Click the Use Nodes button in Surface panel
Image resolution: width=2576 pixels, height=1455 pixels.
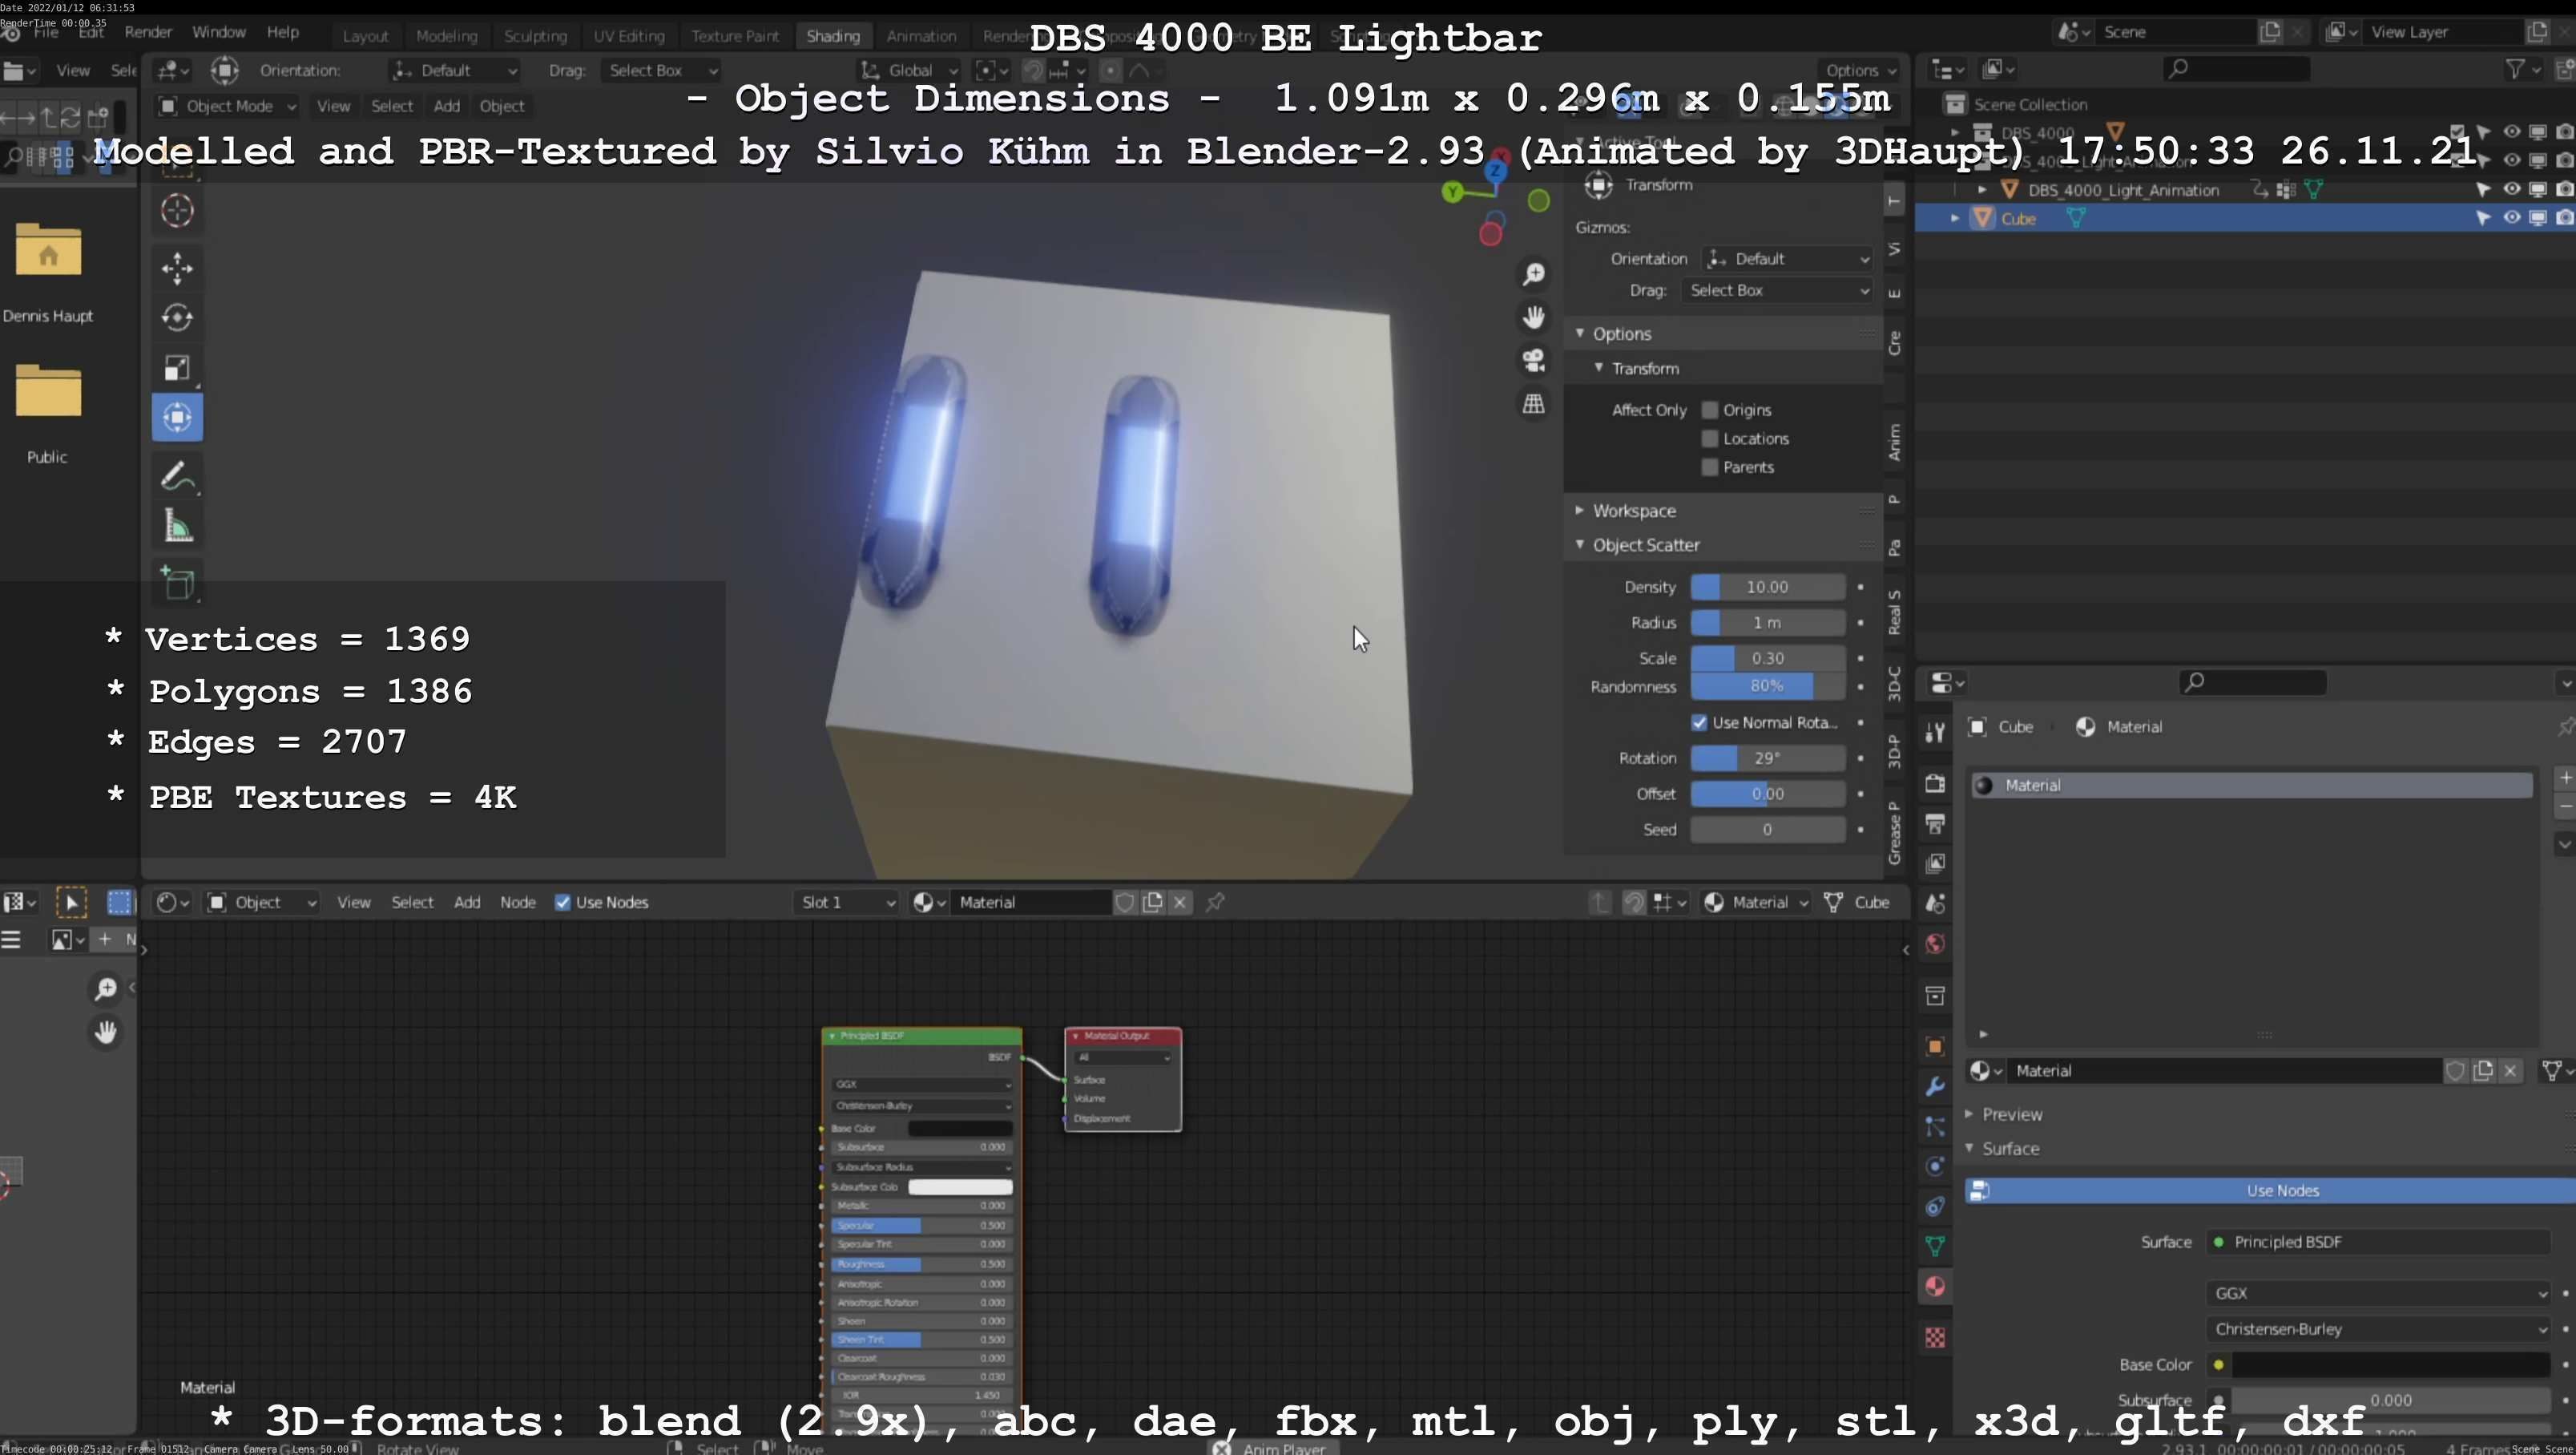[2270, 1190]
